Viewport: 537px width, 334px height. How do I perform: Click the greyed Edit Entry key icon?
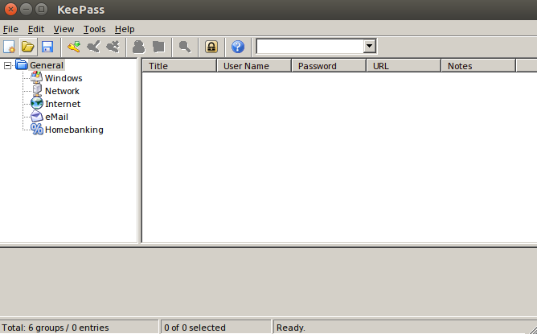click(x=93, y=47)
